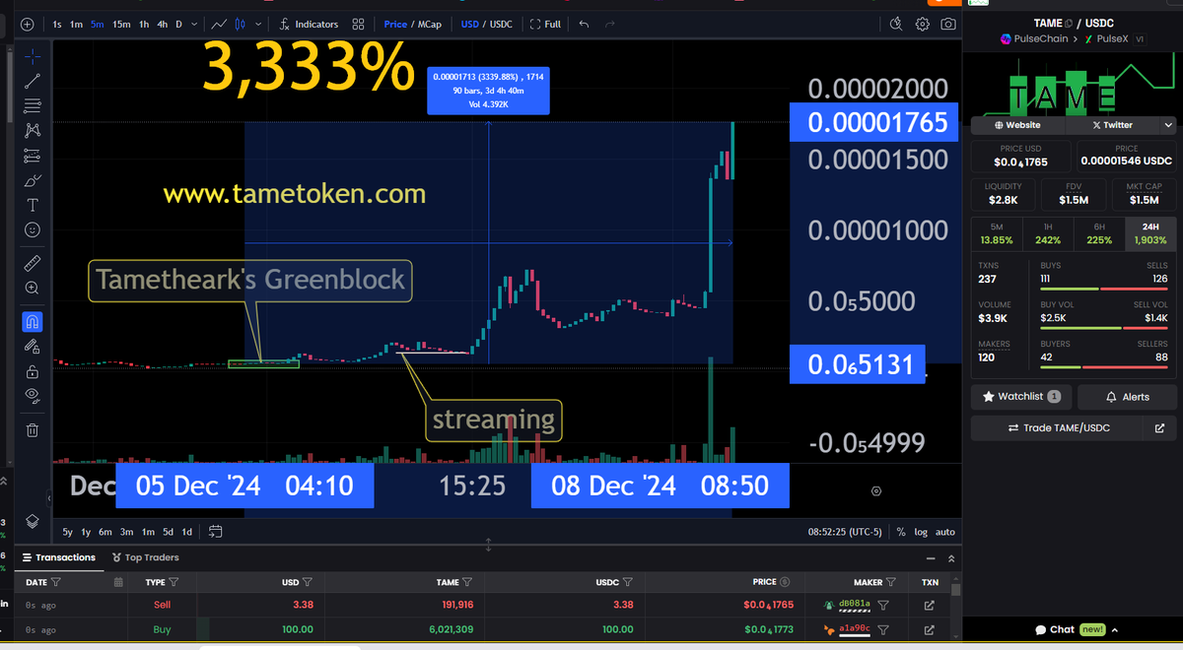Screen dimensions: 1183x650
Task: Select the pattern drawing tool
Action: coord(33,130)
